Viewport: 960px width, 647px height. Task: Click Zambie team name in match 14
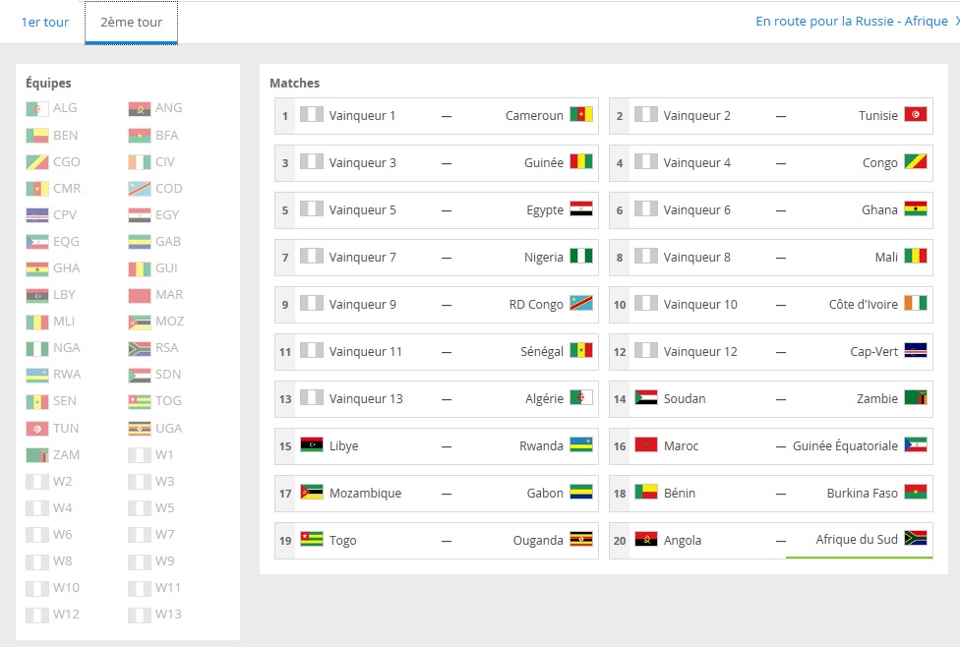click(877, 398)
